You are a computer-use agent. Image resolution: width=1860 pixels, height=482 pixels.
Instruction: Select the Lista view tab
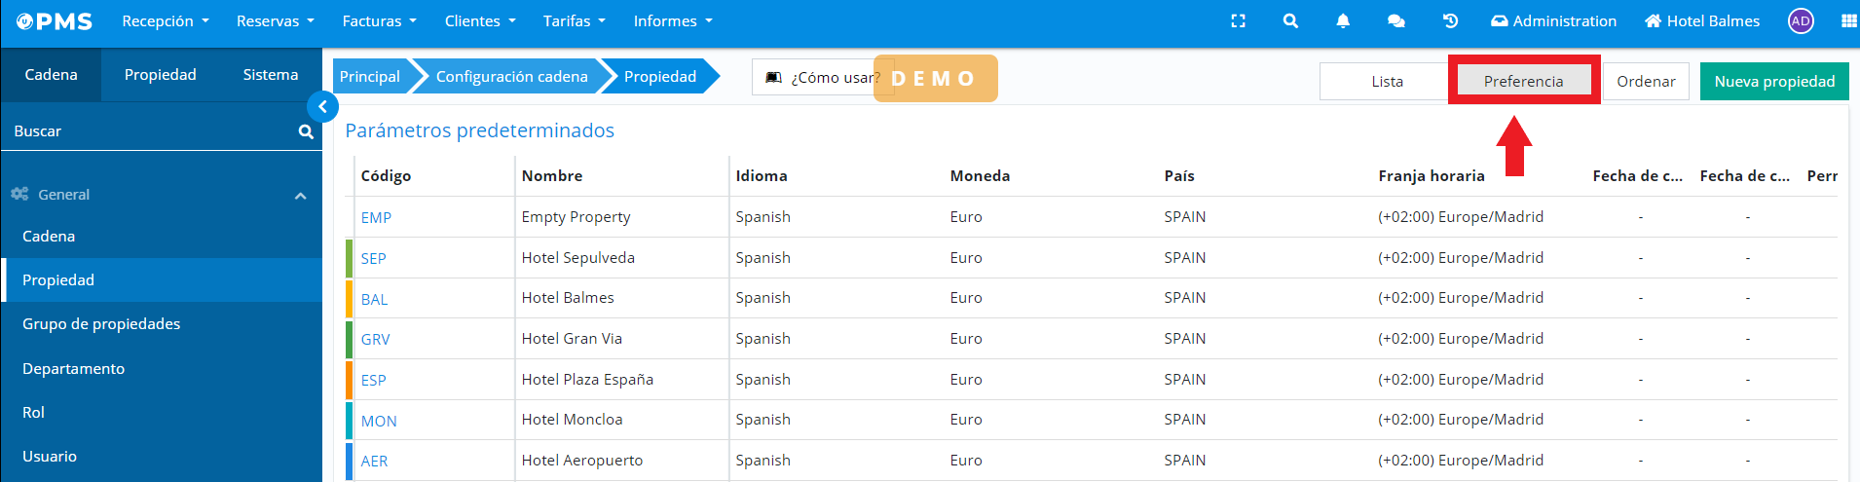[x=1387, y=82]
